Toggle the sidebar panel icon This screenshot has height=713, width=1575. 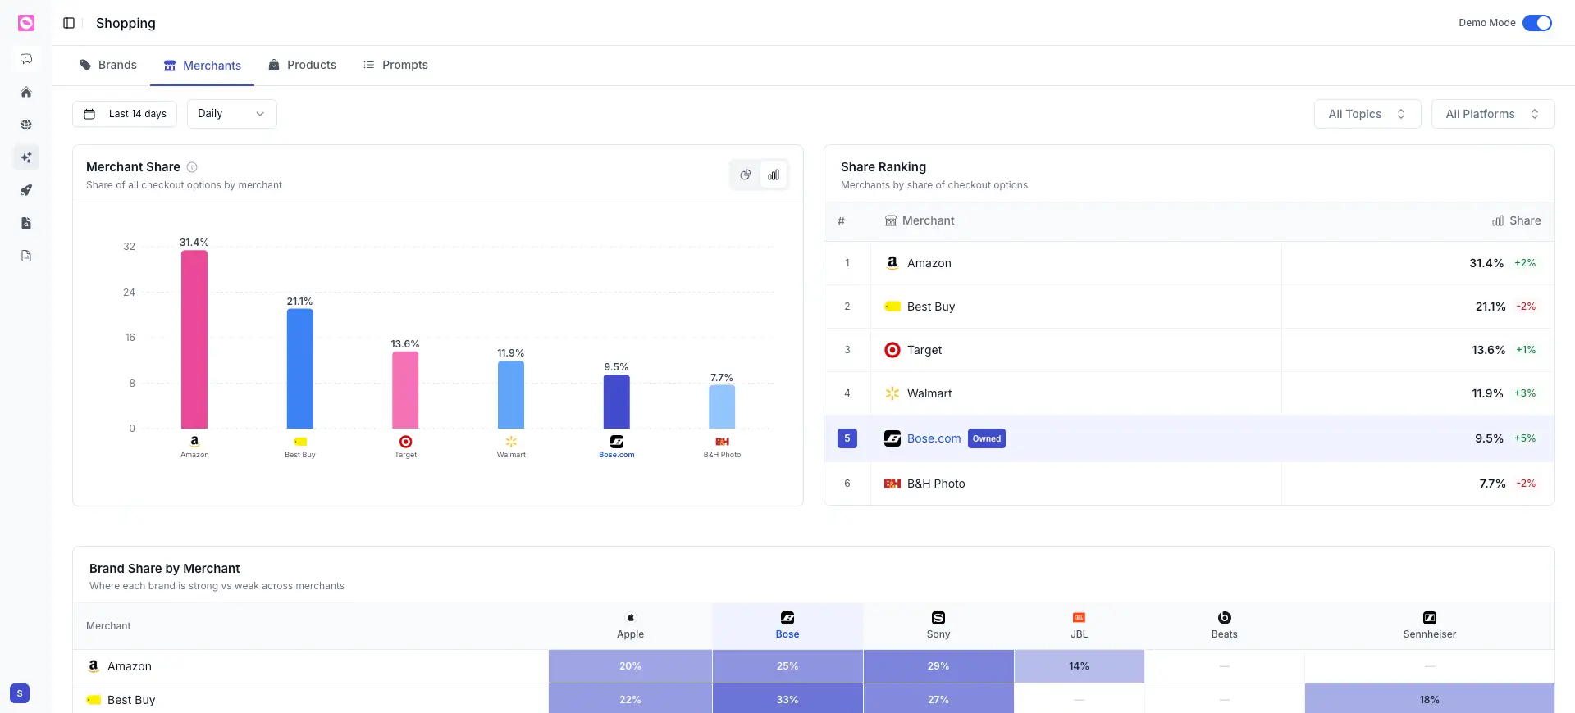[x=69, y=23]
